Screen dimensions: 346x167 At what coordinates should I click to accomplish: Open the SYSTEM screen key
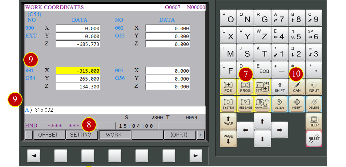coord(228,104)
